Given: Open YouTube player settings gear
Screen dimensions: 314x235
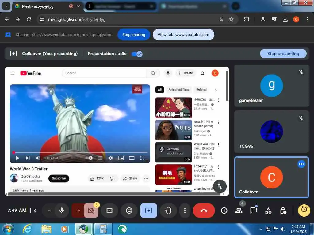Looking at the screenshot, I should click(110, 158).
